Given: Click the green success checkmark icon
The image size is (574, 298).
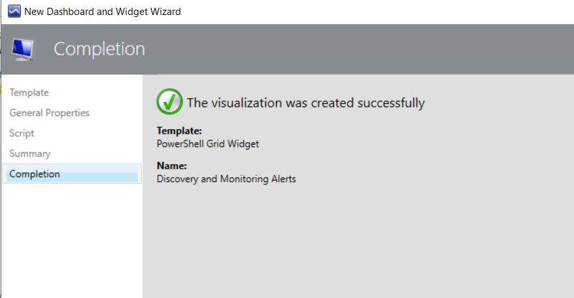Looking at the screenshot, I should (x=169, y=102).
